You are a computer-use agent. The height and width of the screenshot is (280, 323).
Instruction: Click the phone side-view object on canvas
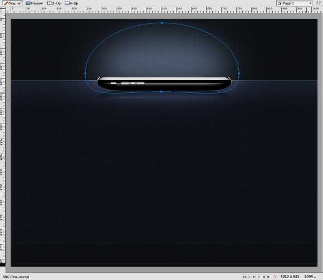pos(164,83)
